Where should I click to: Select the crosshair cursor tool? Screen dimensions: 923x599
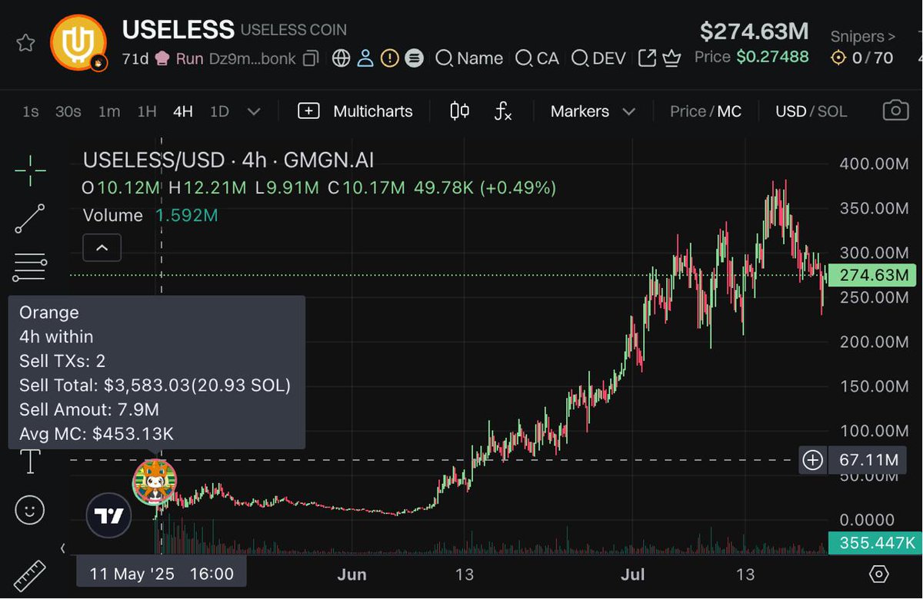point(30,170)
